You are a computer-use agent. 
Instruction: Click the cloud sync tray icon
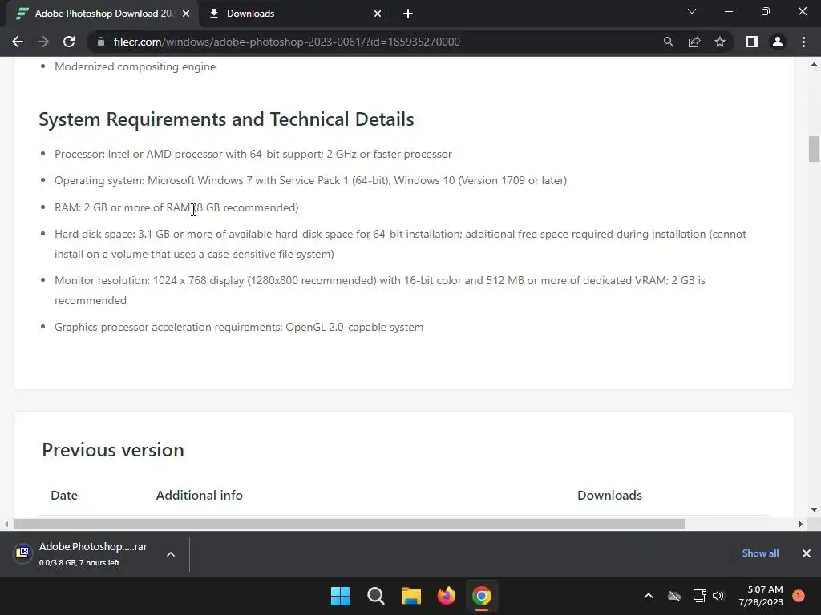pyautogui.click(x=674, y=596)
